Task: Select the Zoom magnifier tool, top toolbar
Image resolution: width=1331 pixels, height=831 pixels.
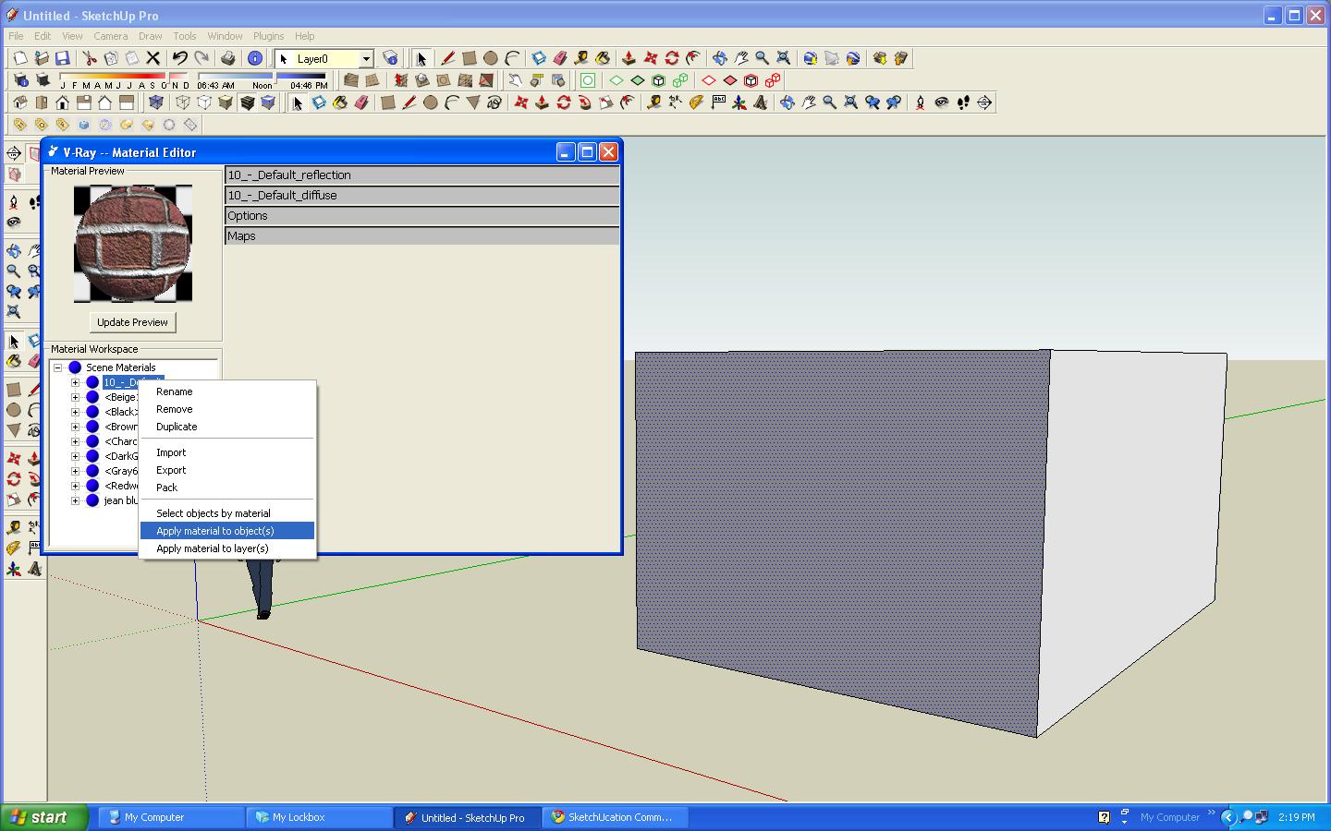Action: point(762,58)
